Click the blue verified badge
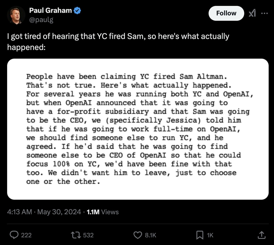The height and width of the screenshot is (245, 274). 77,11
